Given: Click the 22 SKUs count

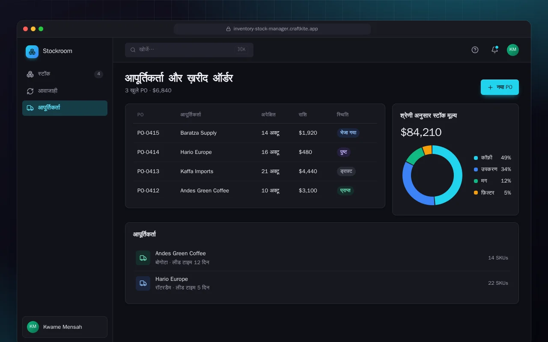Looking at the screenshot, I should point(498,283).
